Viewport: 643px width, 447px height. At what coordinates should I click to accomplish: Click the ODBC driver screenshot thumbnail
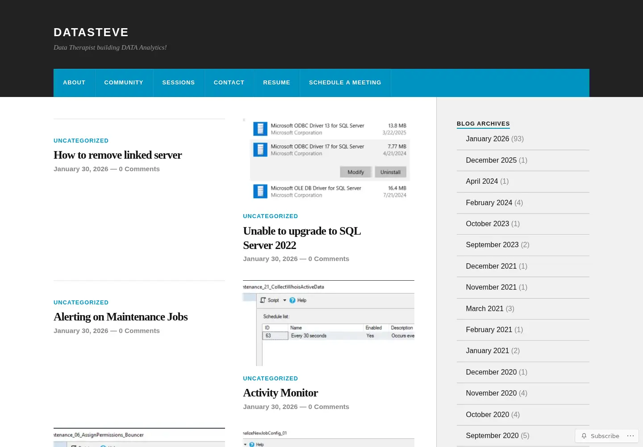pos(329,159)
